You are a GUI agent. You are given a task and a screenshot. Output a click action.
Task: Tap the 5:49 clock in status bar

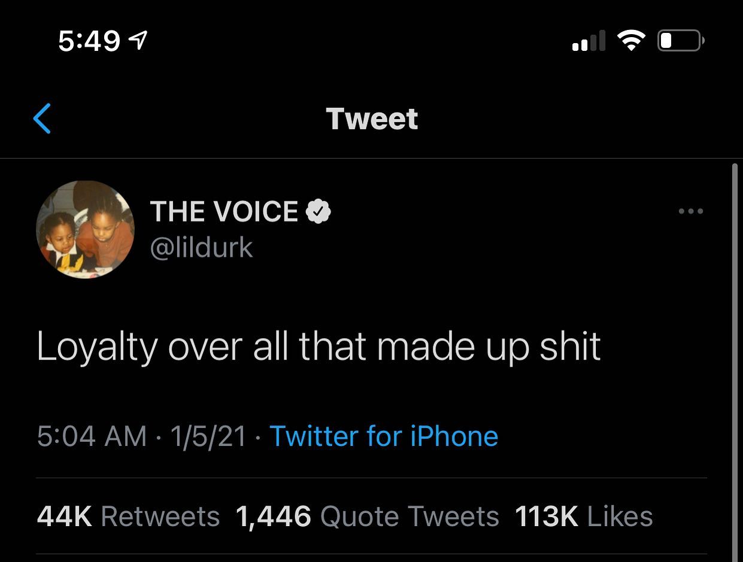click(90, 41)
